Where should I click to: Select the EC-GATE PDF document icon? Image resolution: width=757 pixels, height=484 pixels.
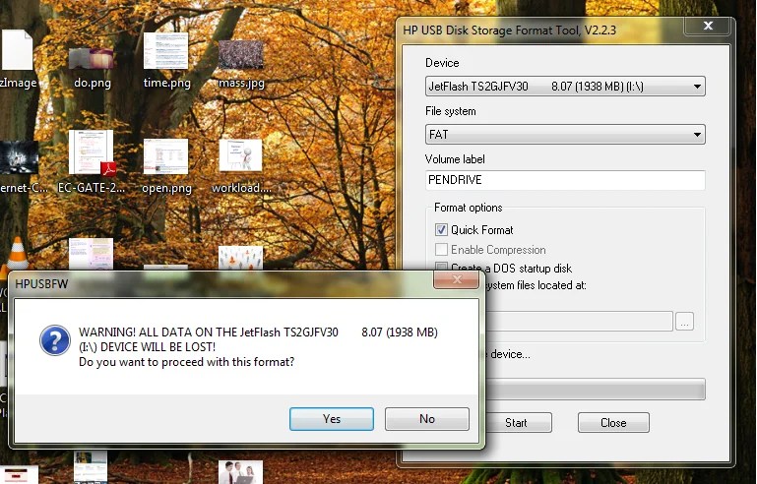(x=92, y=161)
